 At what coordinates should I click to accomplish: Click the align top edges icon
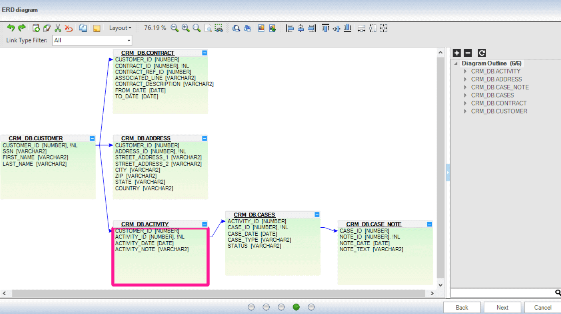(x=325, y=28)
